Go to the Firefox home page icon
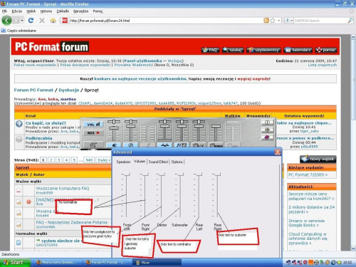This screenshot has height=267, width=356. point(53,21)
